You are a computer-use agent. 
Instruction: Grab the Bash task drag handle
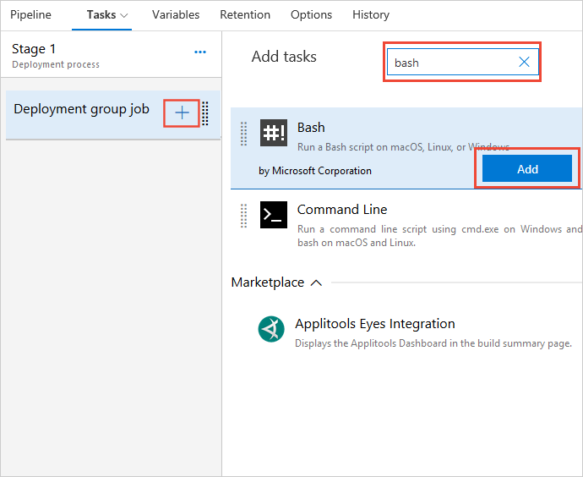click(x=244, y=134)
